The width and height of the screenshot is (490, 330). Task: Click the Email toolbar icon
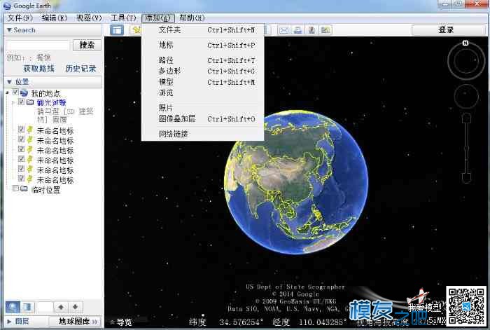pos(283,30)
